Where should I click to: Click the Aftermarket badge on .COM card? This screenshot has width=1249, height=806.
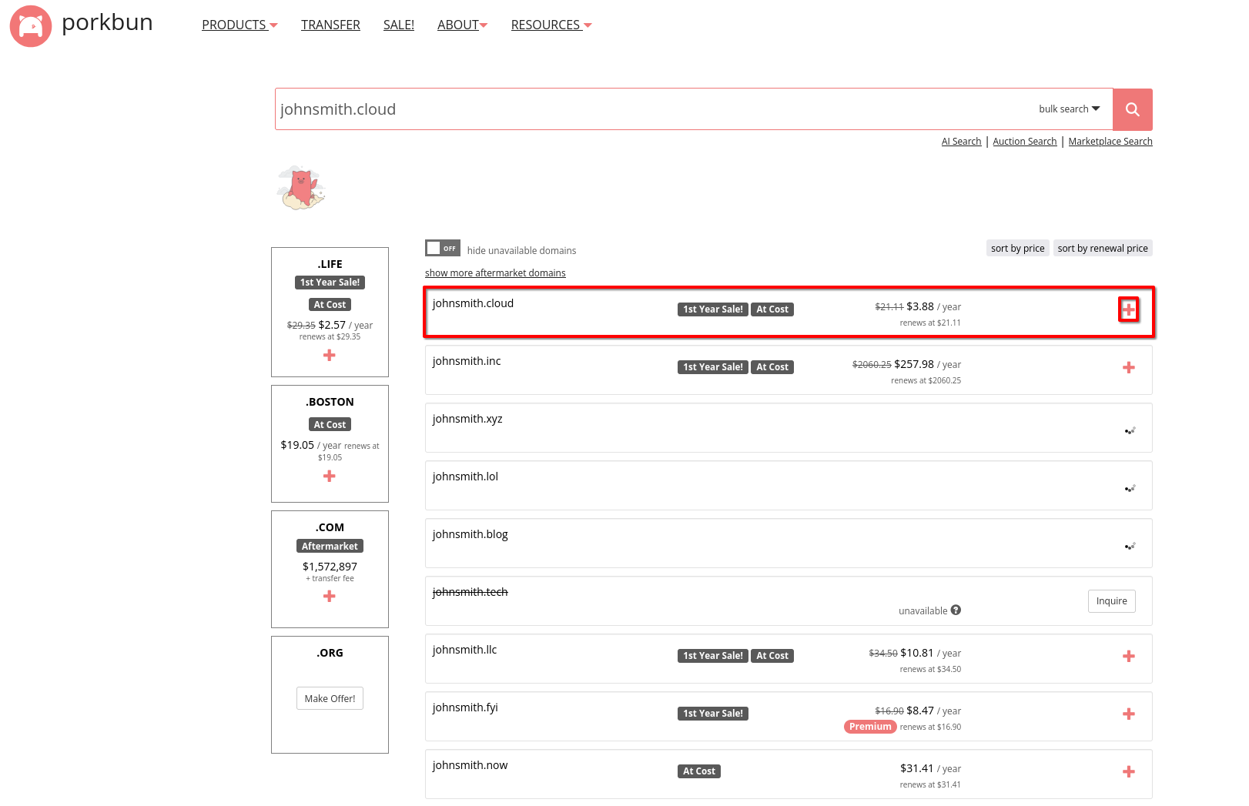(330, 547)
